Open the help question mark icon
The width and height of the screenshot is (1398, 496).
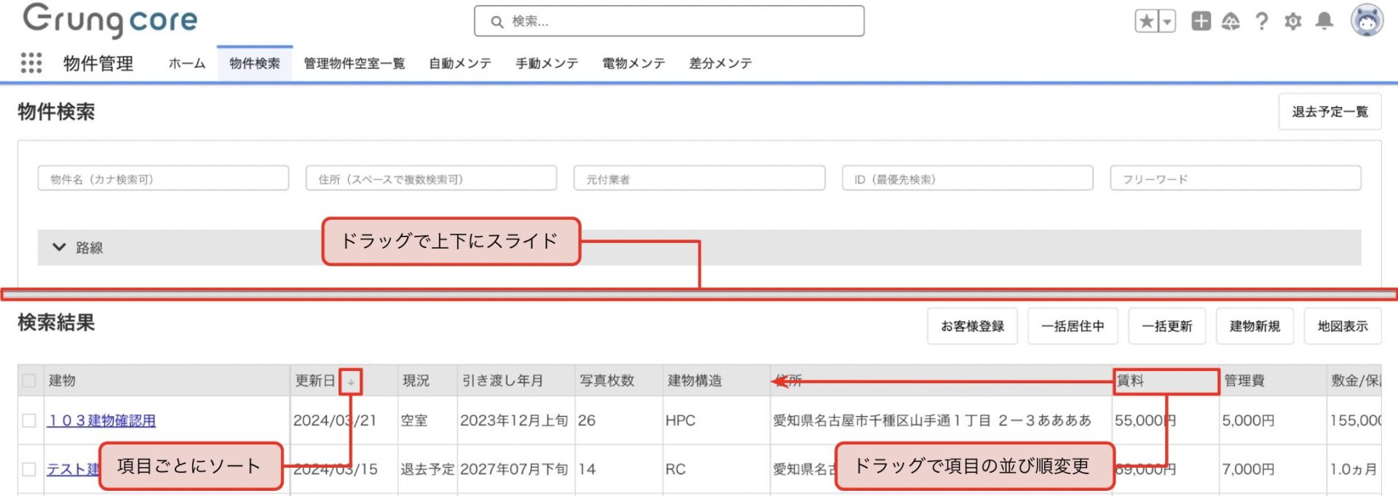click(x=1262, y=21)
